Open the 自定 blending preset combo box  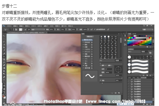coord(38,29)
